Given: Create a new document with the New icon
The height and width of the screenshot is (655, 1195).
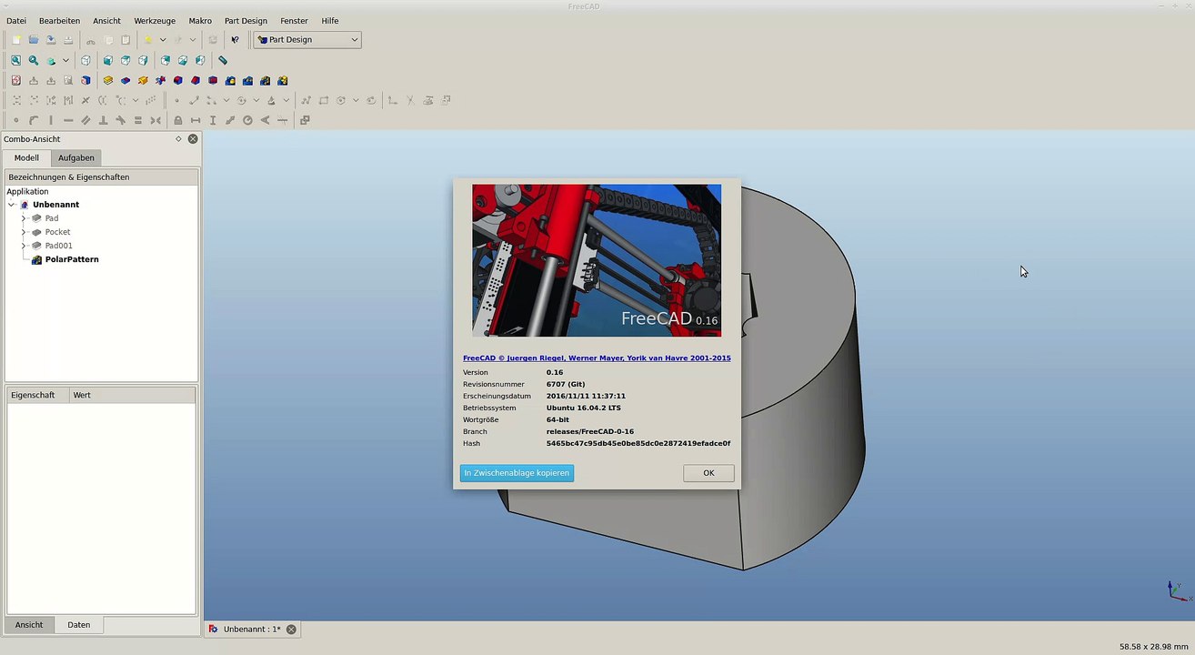Looking at the screenshot, I should pyautogui.click(x=15, y=40).
